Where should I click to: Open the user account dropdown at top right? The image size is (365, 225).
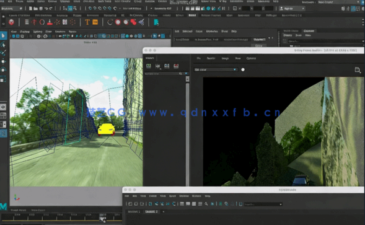(292, 9)
